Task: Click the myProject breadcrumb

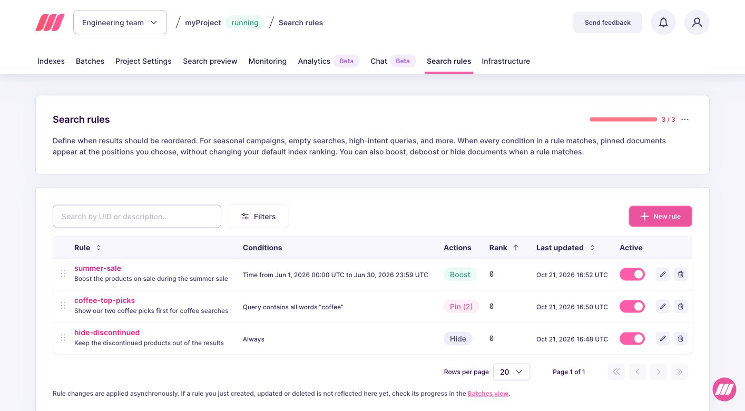Action: tap(203, 23)
